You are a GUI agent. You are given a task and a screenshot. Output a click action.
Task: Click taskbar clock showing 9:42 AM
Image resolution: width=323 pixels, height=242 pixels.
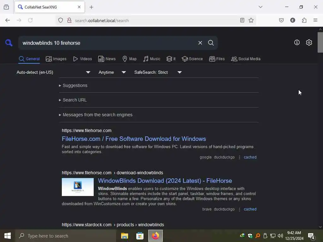(294, 236)
